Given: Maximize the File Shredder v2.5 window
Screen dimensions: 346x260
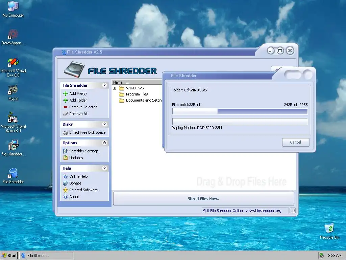Looking at the screenshot, I should (280, 51).
